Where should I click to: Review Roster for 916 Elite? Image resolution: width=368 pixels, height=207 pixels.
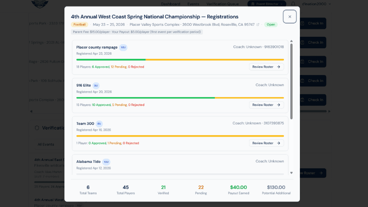pos(266,105)
